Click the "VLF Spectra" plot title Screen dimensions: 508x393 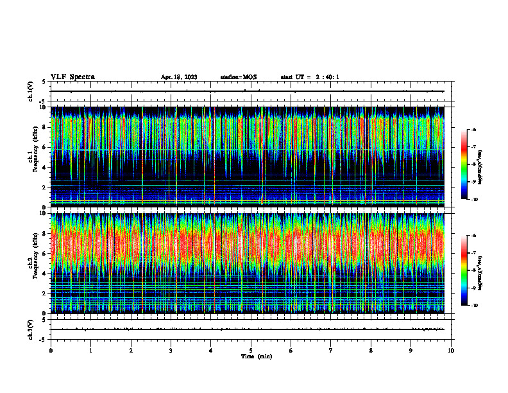[72, 77]
